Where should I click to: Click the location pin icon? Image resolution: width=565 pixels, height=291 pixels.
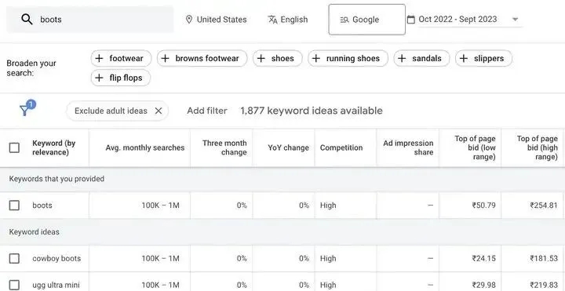coord(189,20)
